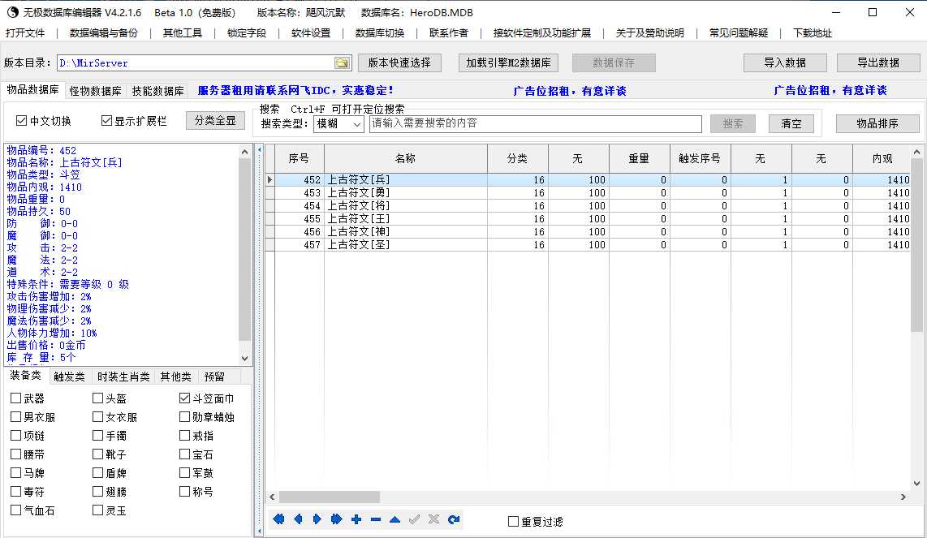Go to previous record arrow
Viewport: 927px width, 538px height.
tap(298, 519)
